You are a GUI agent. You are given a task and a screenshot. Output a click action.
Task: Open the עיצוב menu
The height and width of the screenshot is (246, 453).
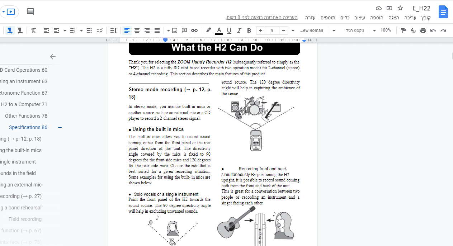pyautogui.click(x=360, y=18)
